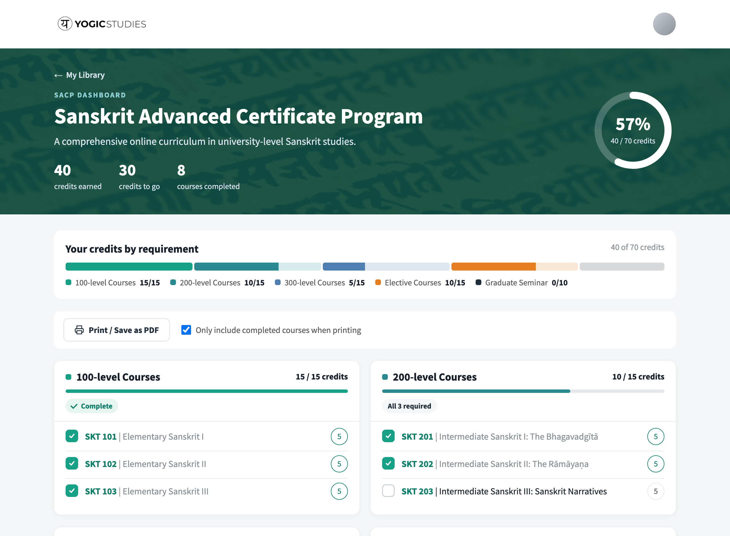Check the SKT 203 completion checkbox
Screen dimensions: 730x536
[388, 491]
